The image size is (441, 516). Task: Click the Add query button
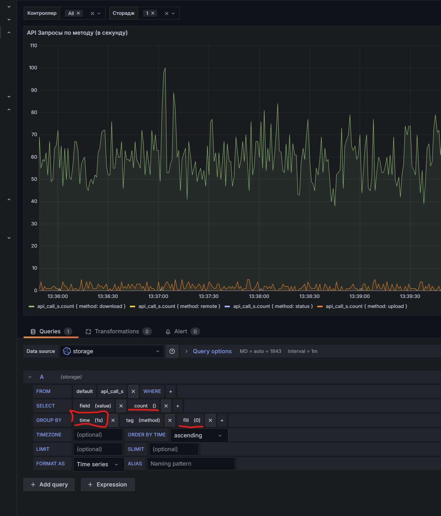[49, 485]
